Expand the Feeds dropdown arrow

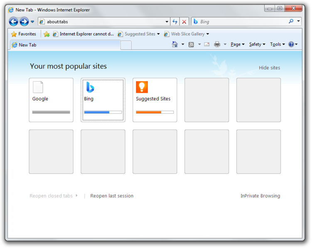[x=199, y=44]
